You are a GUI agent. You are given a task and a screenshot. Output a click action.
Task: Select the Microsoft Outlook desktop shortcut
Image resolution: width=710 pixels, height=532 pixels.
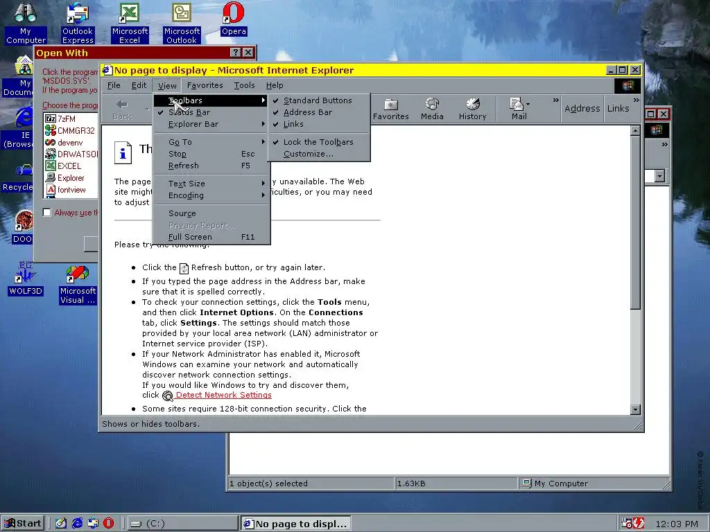(x=182, y=23)
